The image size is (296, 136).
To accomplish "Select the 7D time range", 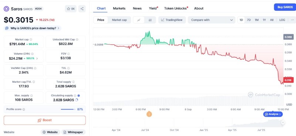I will (x=249, y=20).
